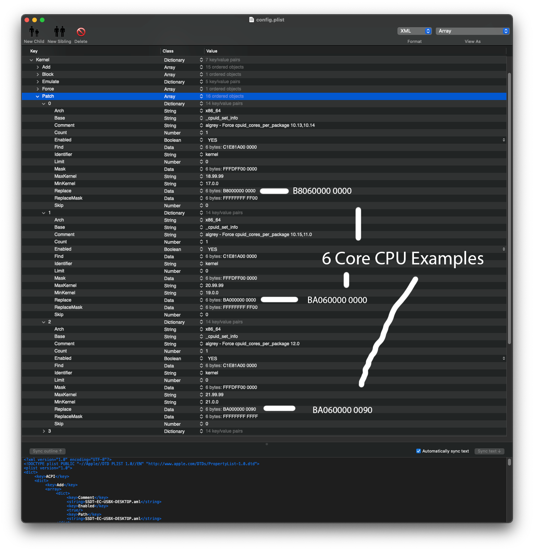
Task: Select the MaxKernel value 18.99.99 field
Action: (x=214, y=176)
